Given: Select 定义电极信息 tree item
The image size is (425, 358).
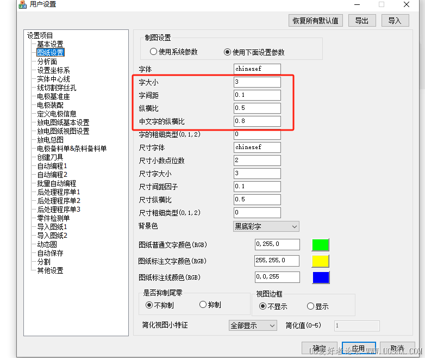Looking at the screenshot, I should 57,114.
